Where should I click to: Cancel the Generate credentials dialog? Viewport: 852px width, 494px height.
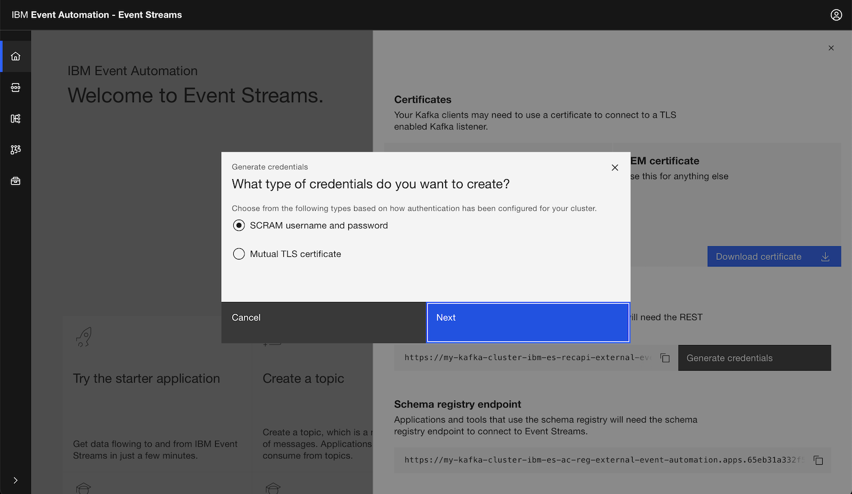[x=323, y=322]
